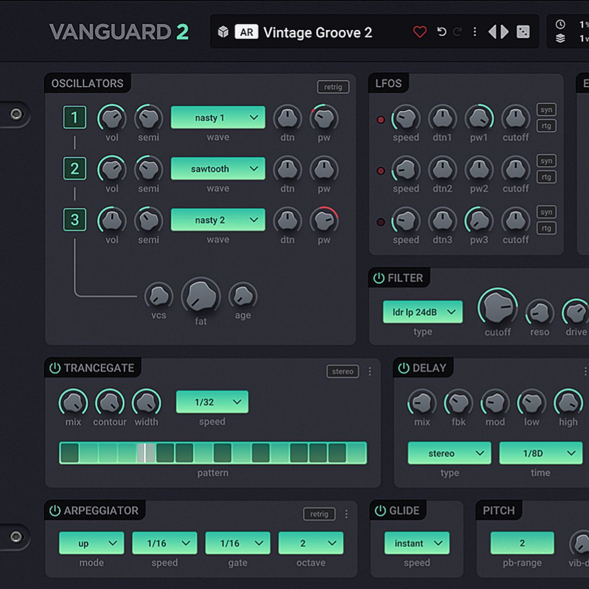
Task: Open Arpeggiator gate dropdown '1/16'
Action: (238, 543)
